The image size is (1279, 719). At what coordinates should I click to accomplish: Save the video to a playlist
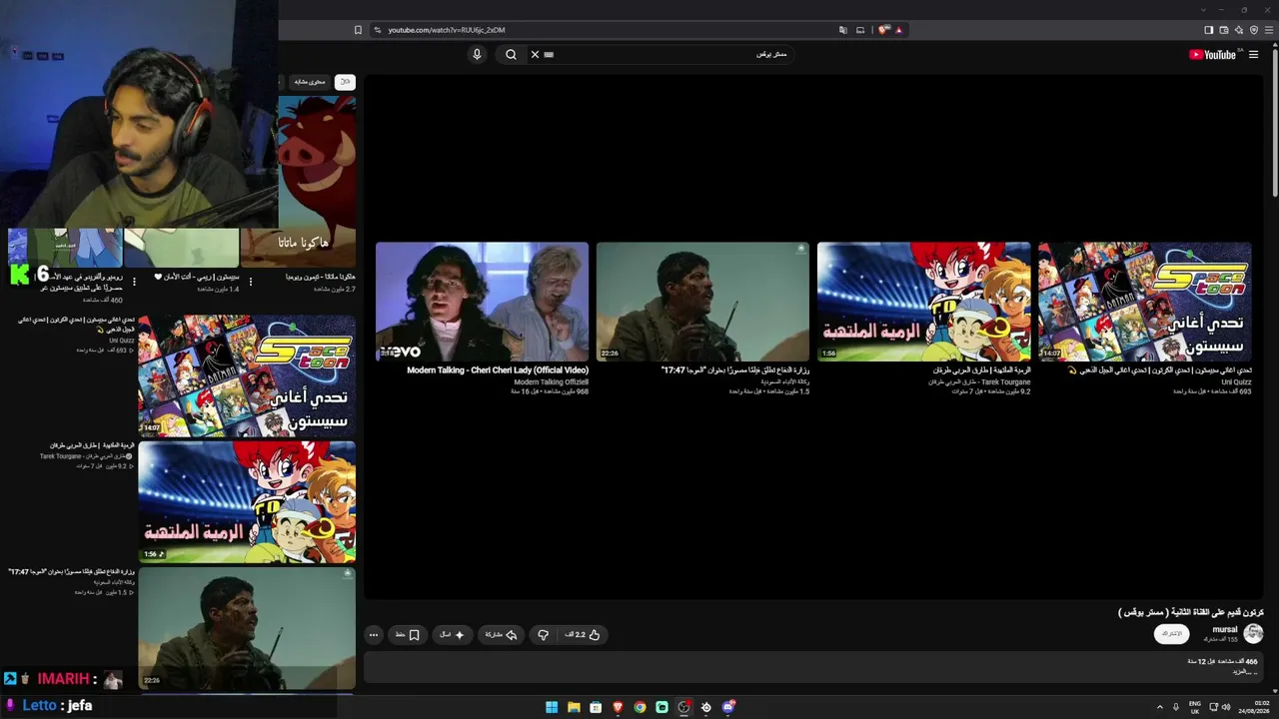(x=408, y=635)
